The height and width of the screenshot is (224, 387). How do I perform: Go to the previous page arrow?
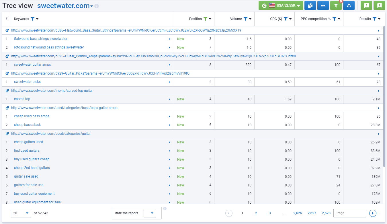[229, 213]
